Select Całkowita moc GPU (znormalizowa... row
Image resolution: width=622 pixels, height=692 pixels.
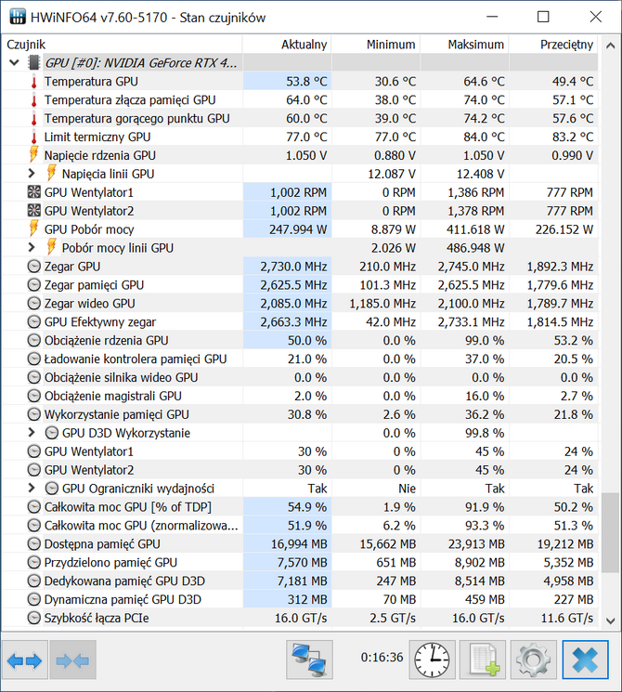300,526
